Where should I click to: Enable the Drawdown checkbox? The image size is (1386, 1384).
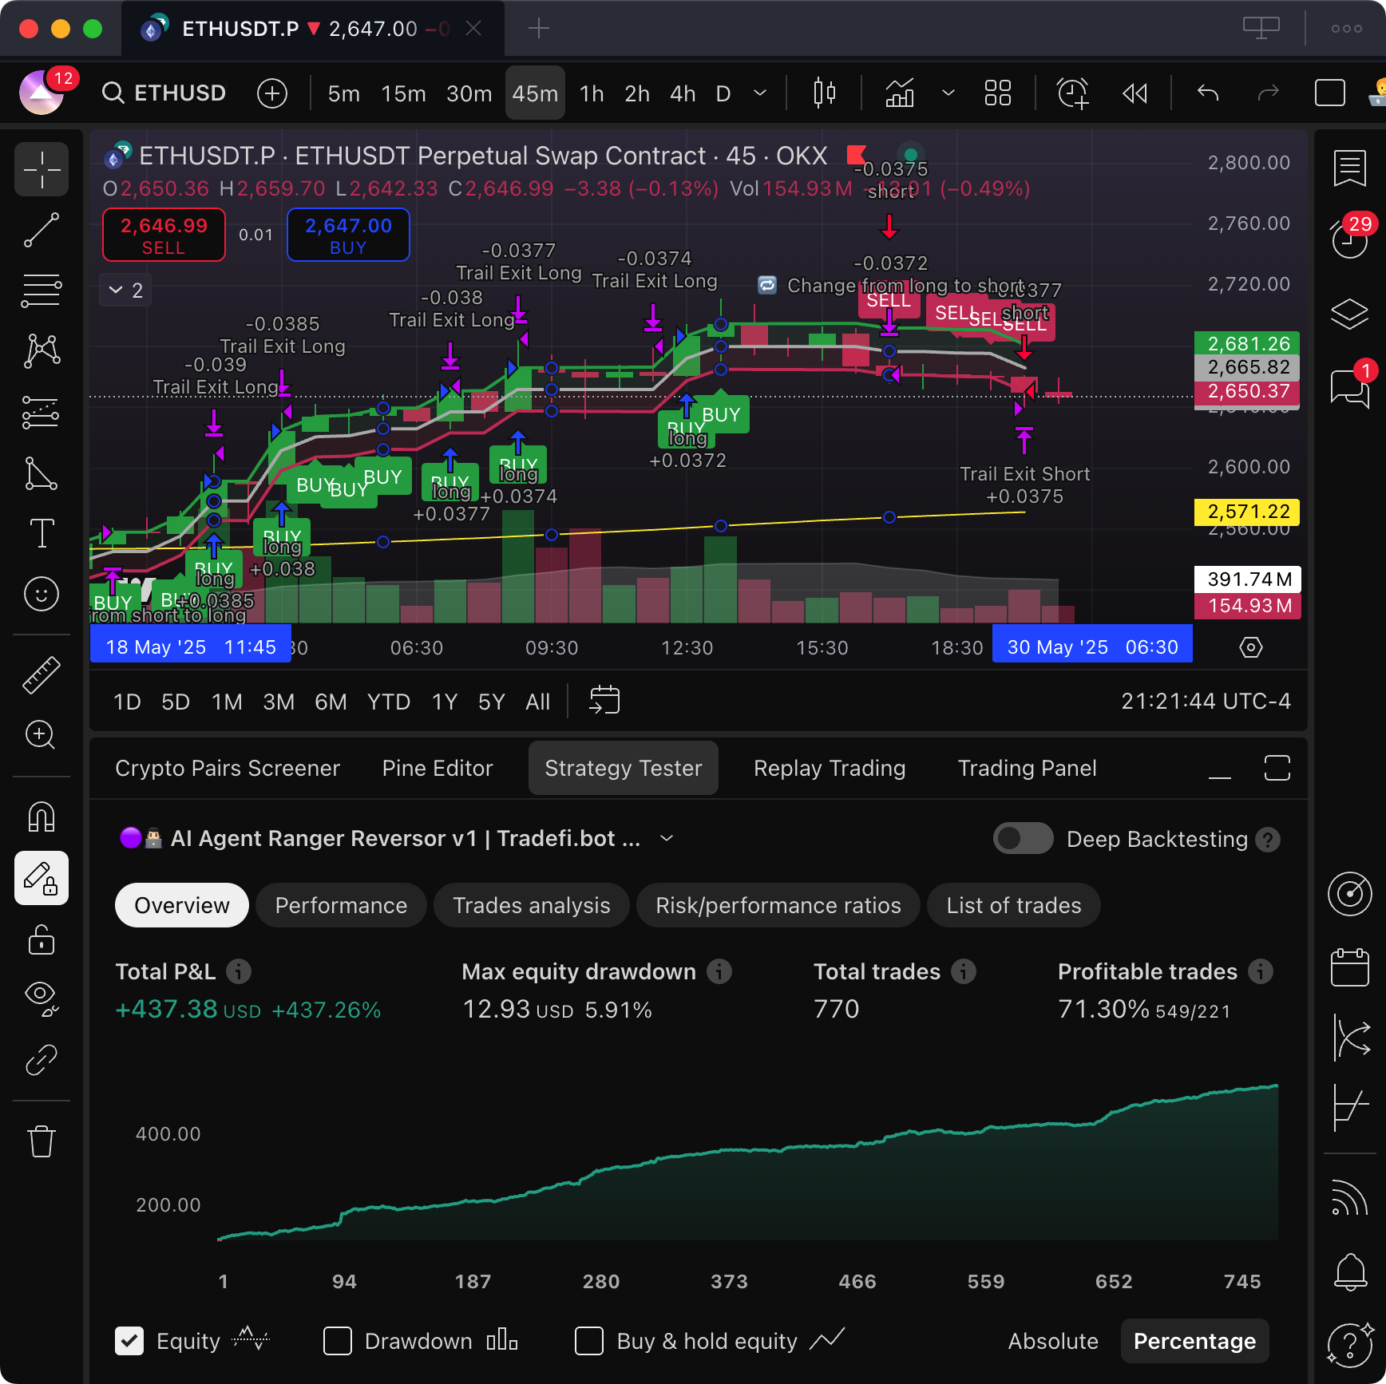click(338, 1341)
